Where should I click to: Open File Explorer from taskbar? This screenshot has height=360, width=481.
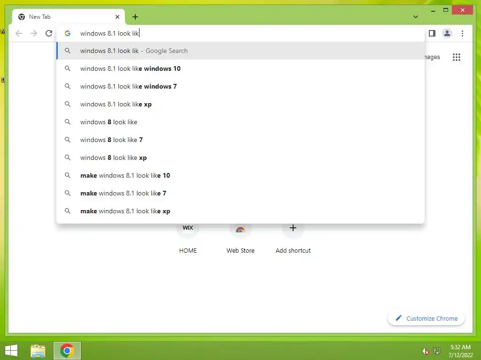click(38, 351)
